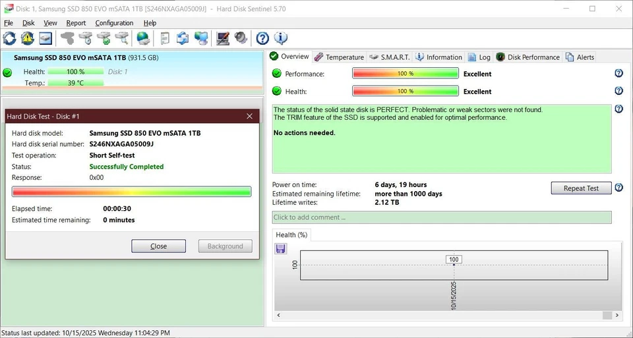The width and height of the screenshot is (633, 338).
Task: Click the 'Short Self-test' operation text
Action: pyautogui.click(x=112, y=155)
